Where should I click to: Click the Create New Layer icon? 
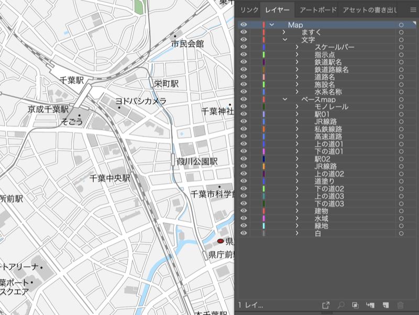[x=385, y=305]
